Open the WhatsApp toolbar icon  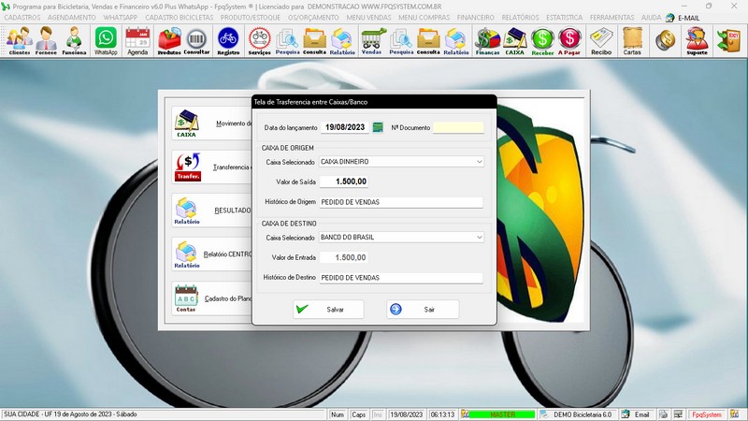point(106,40)
